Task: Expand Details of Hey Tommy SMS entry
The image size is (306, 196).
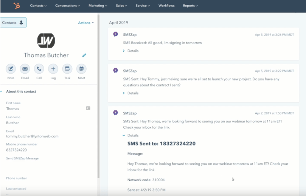Action: [x=131, y=93]
